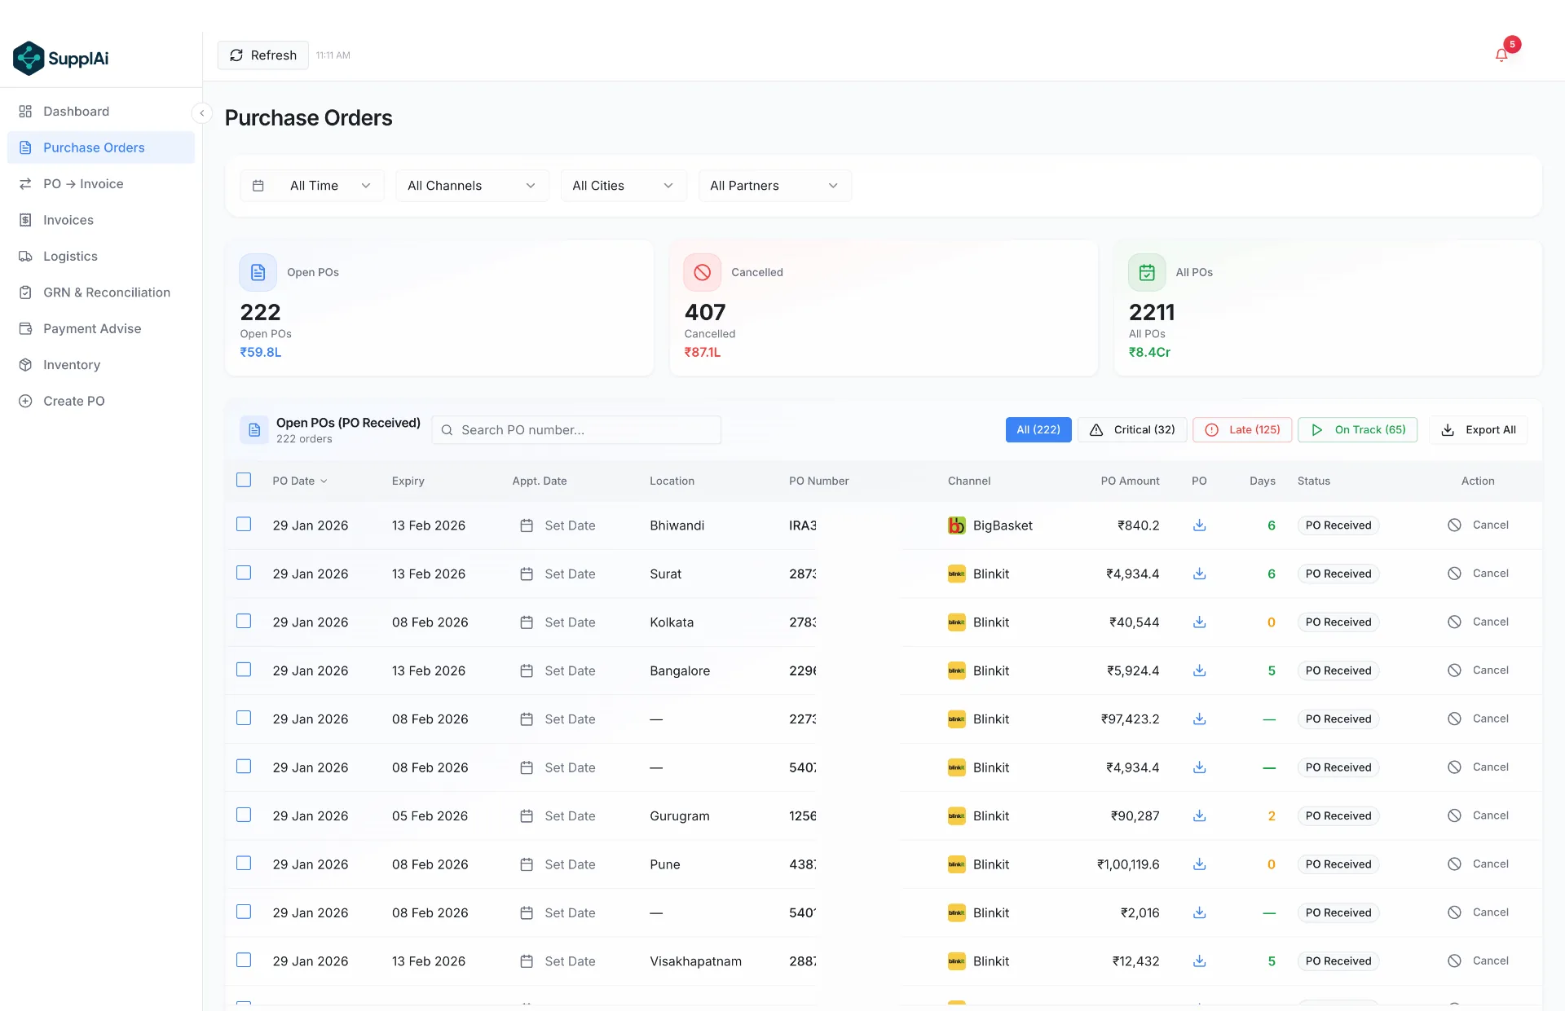Click Blinkit logo in the Surat row

pyautogui.click(x=957, y=574)
